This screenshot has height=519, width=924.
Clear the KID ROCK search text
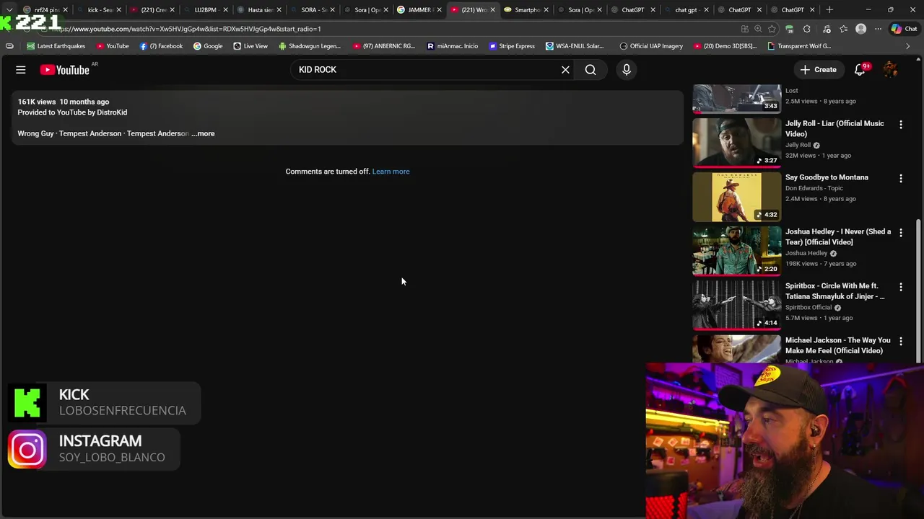(565, 70)
